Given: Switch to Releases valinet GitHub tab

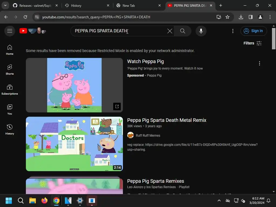Looking at the screenshot, I should click(36, 5).
